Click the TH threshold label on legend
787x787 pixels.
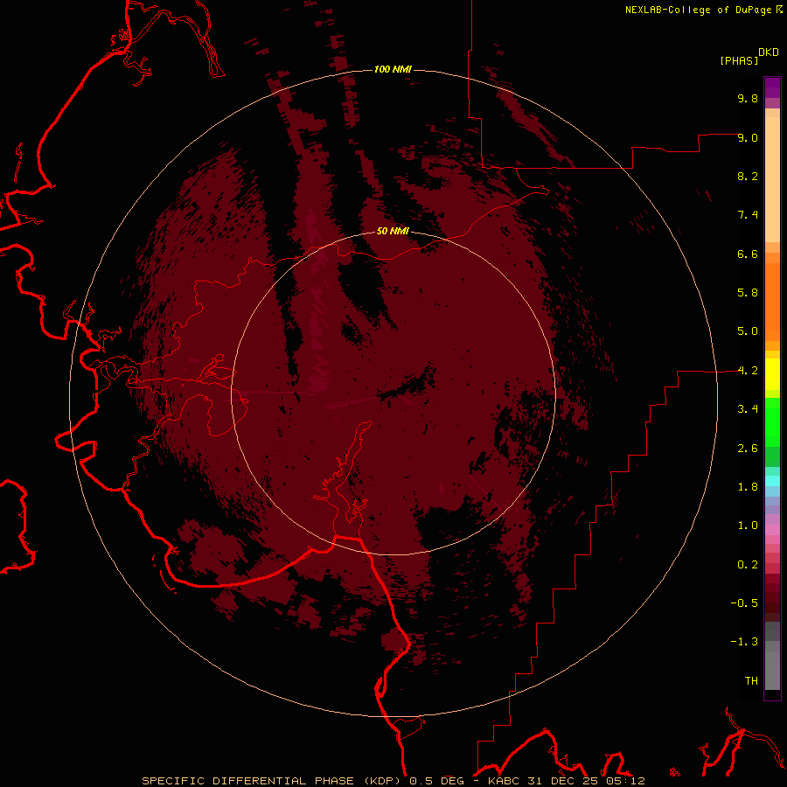click(751, 681)
